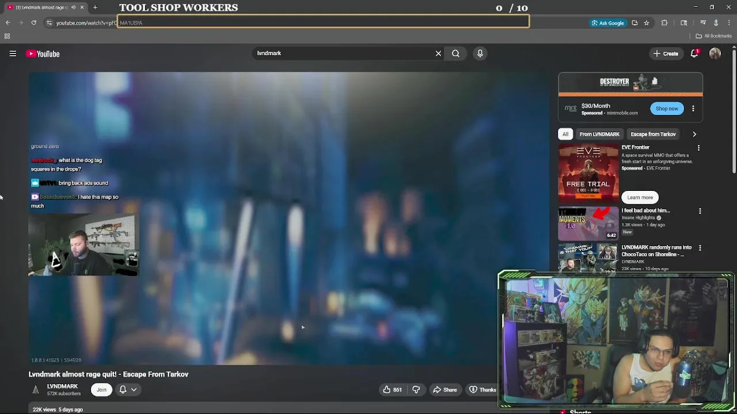This screenshot has width=737, height=414.
Task: Mute the tab via speaker icon
Action: click(73, 7)
